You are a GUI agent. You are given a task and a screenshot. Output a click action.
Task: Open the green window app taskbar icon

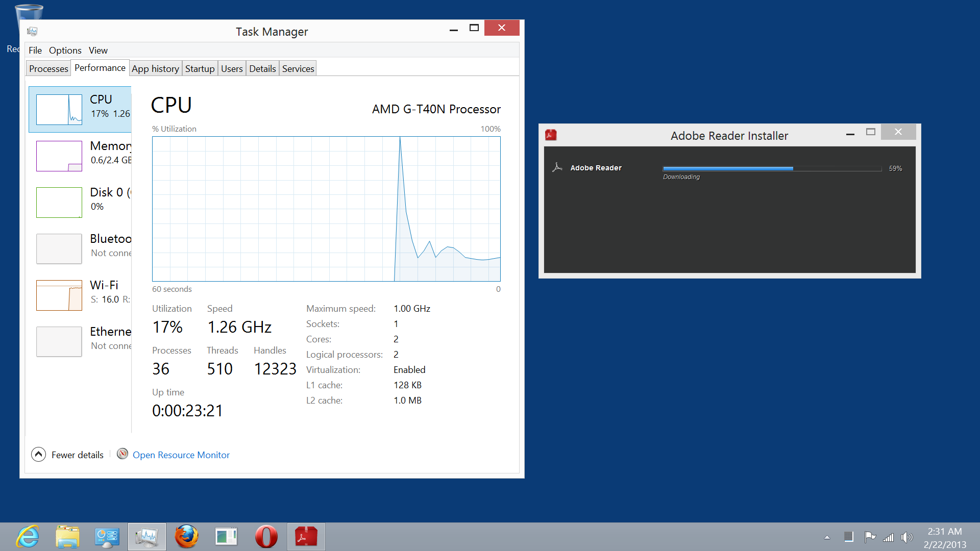(226, 537)
